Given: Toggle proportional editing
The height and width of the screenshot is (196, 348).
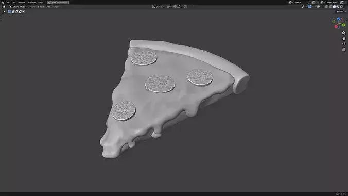Looking at the screenshot, I should coord(185,7).
